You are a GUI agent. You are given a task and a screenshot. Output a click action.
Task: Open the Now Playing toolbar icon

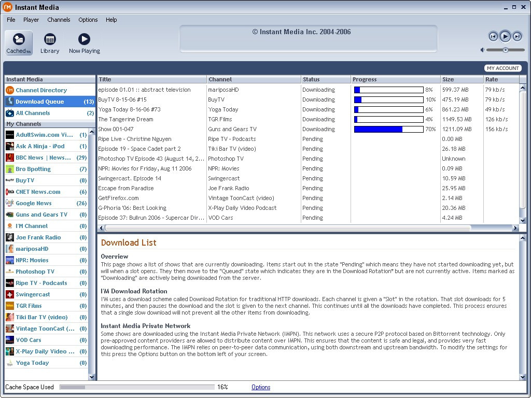pyautogui.click(x=85, y=43)
